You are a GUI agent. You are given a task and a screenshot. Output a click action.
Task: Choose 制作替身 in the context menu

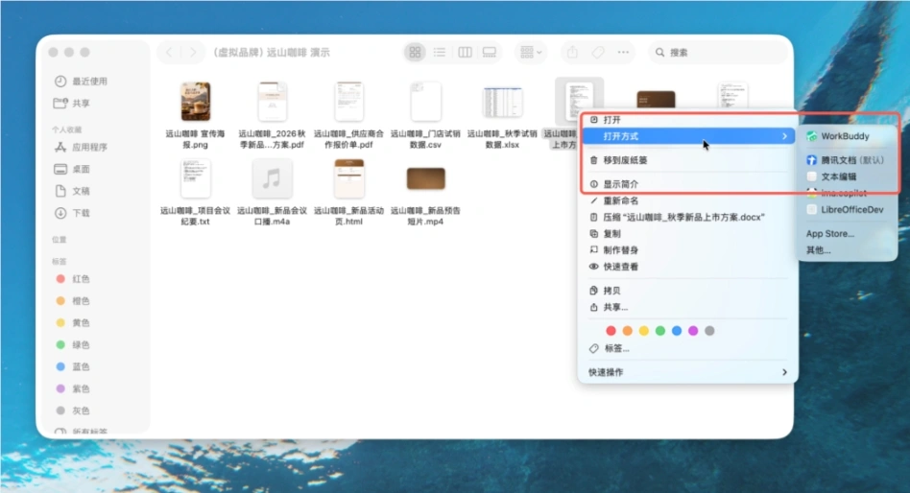(x=687, y=250)
